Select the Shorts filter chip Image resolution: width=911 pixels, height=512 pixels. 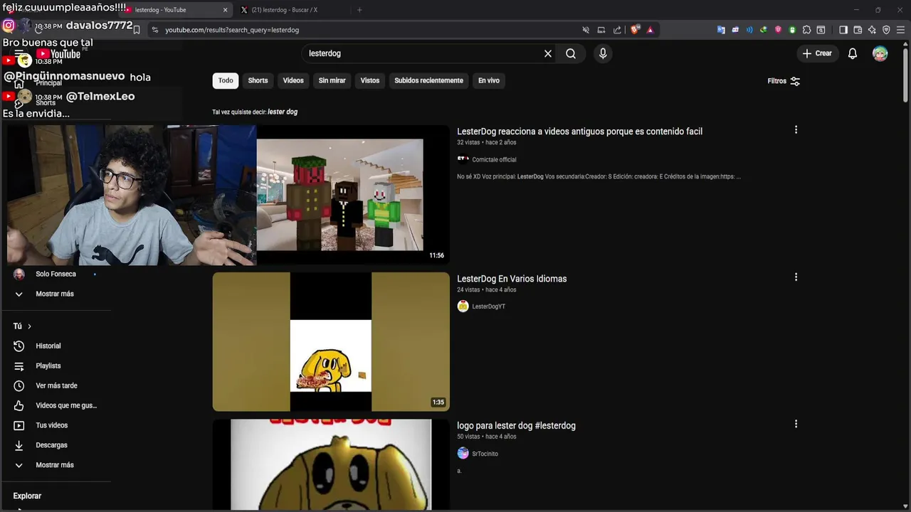[258, 80]
